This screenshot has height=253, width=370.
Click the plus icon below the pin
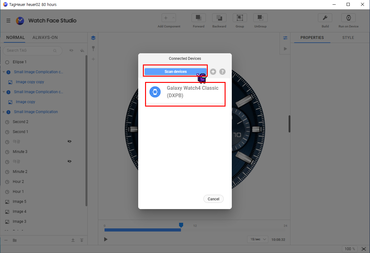(93, 59)
